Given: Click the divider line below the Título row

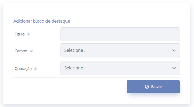Looking at the screenshot, I should 36,42.
